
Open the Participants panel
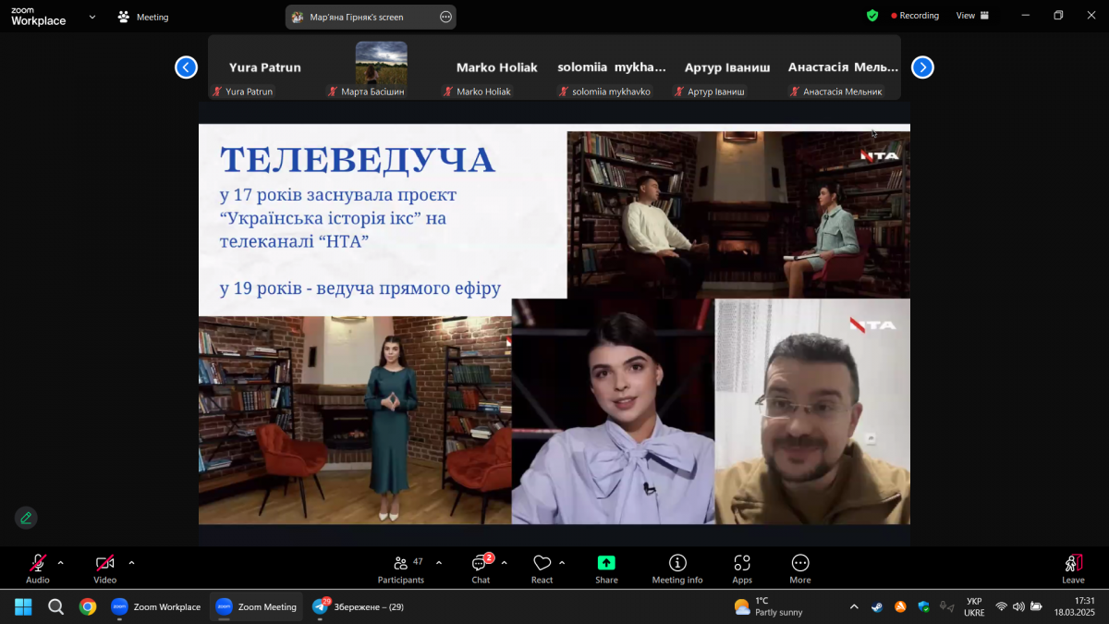point(400,569)
